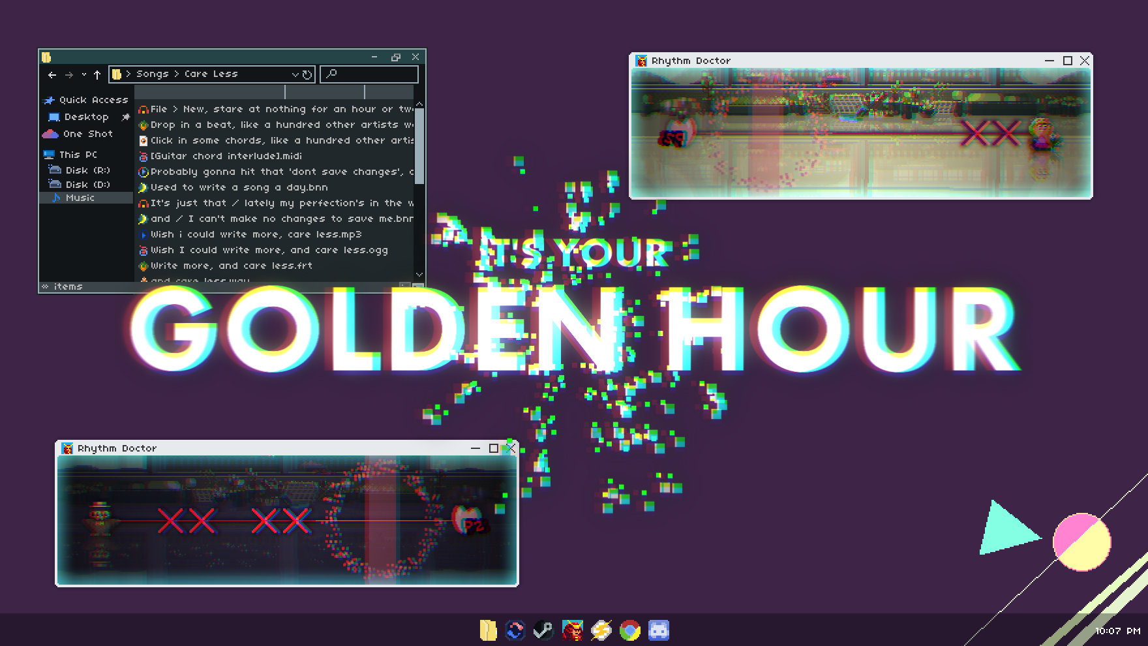Open Chrome browser in the taskbar
This screenshot has width=1148, height=646.
click(x=630, y=630)
